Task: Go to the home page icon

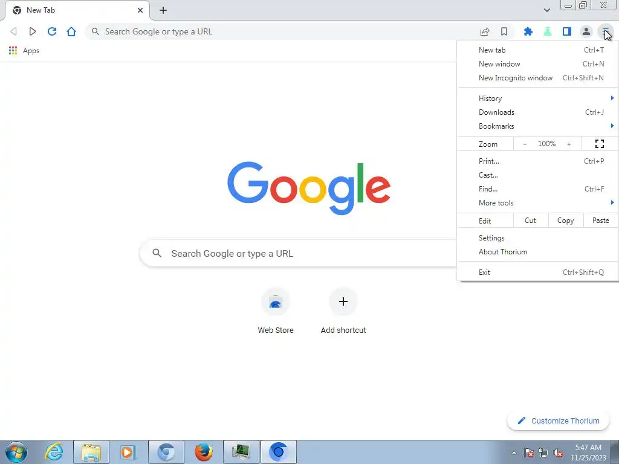Action: (71, 31)
